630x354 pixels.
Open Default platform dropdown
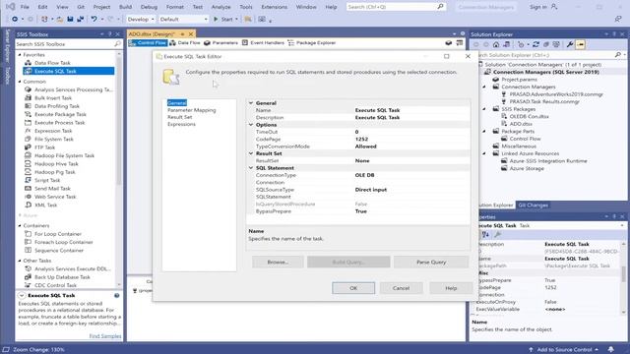(x=184, y=19)
